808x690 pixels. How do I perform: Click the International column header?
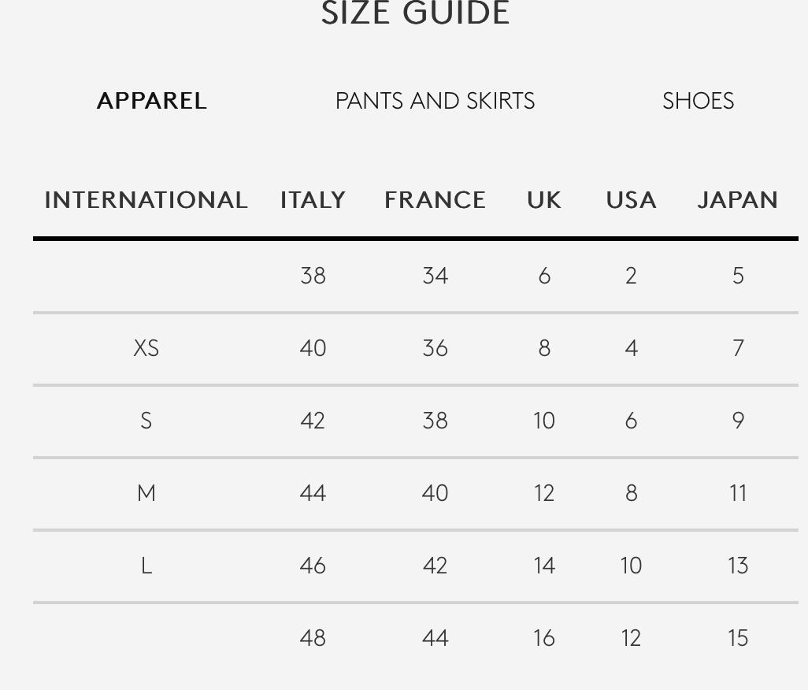(146, 200)
